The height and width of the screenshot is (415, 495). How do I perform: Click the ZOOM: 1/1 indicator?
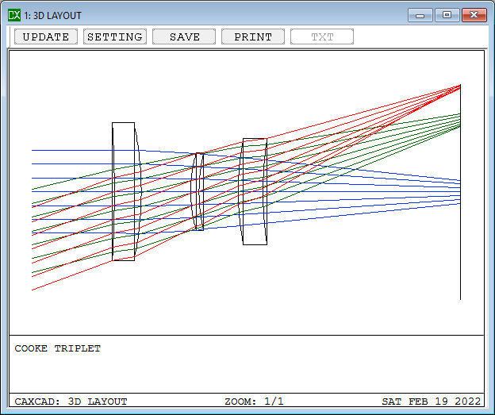point(254,402)
